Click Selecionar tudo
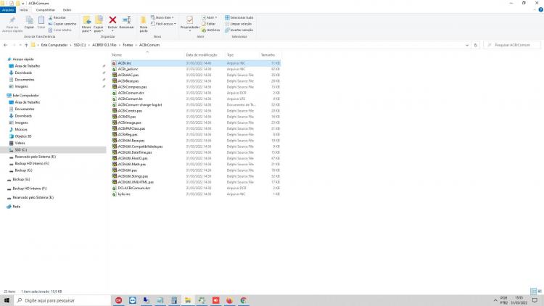The width and height of the screenshot is (544, 306). tap(239, 17)
